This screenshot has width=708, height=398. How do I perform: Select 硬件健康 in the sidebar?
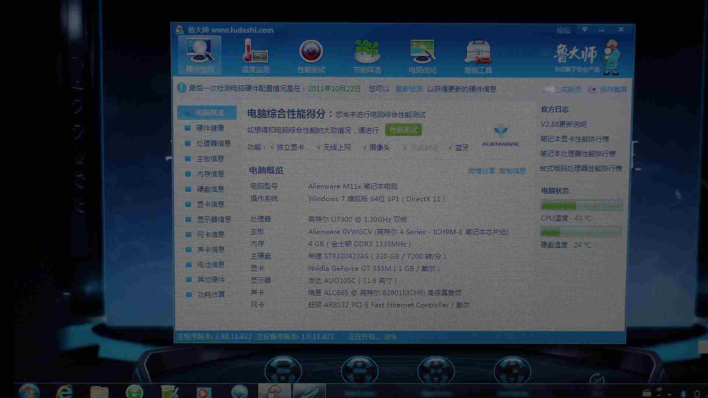[205, 128]
